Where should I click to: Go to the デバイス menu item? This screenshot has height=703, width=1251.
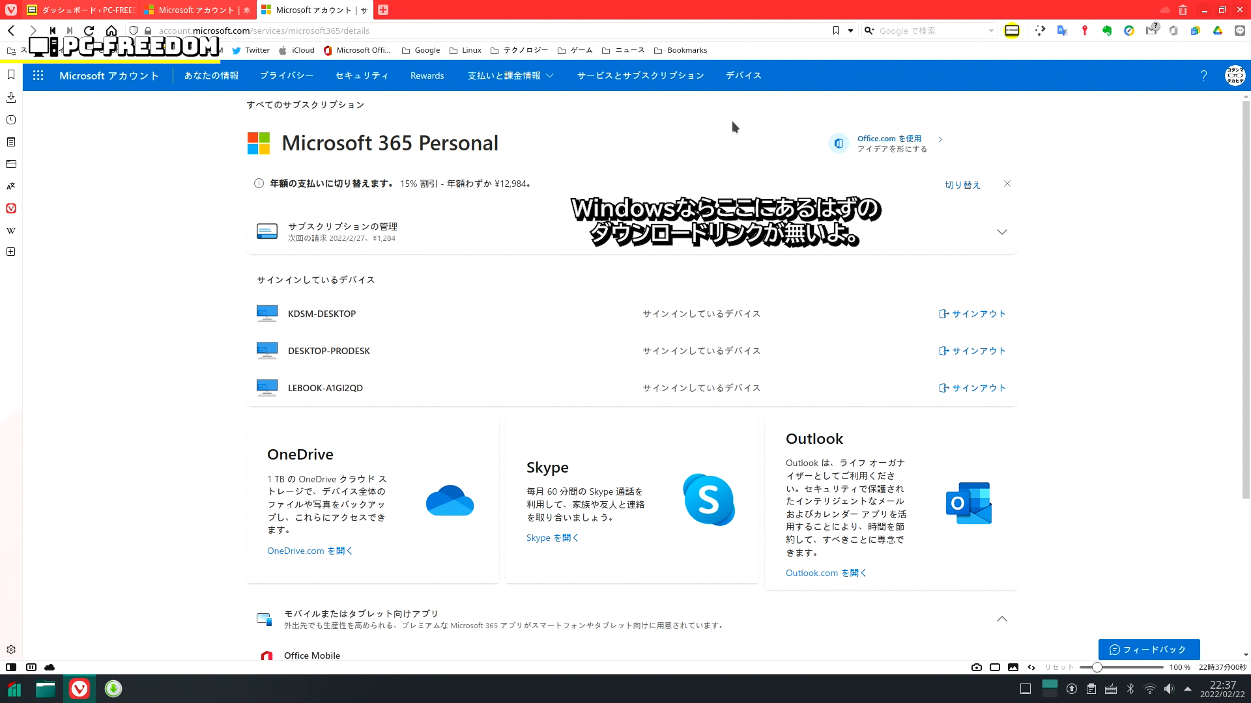(743, 76)
